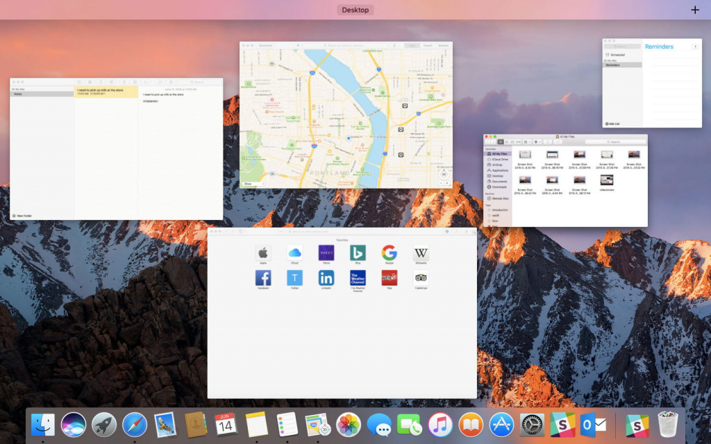Image resolution: width=711 pixels, height=444 pixels.
Task: Click New Folder in Notes window
Action: [22, 216]
